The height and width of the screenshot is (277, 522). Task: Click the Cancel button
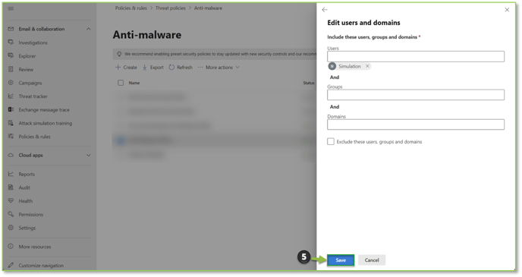(x=372, y=260)
